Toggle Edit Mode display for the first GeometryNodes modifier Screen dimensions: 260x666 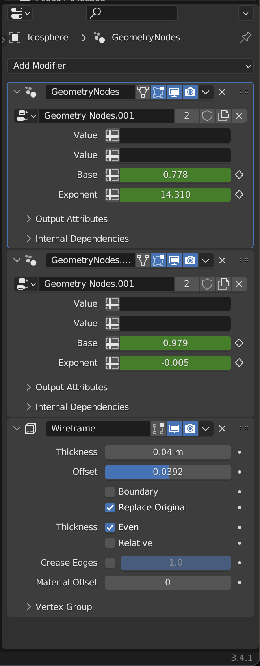tap(159, 92)
